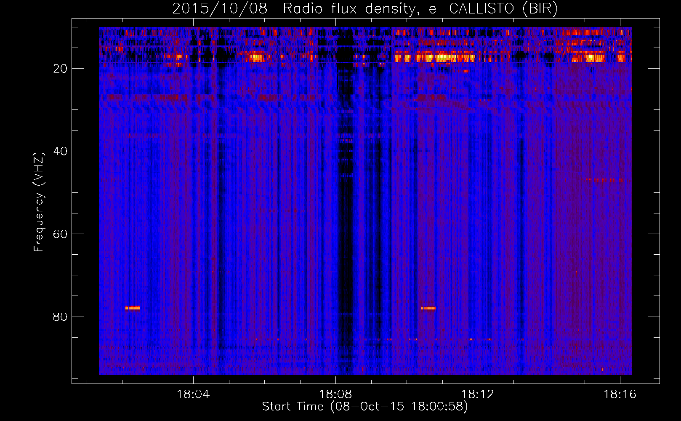Click the frequency tick label "40"
This screenshot has height=421, width=681.
pos(61,151)
